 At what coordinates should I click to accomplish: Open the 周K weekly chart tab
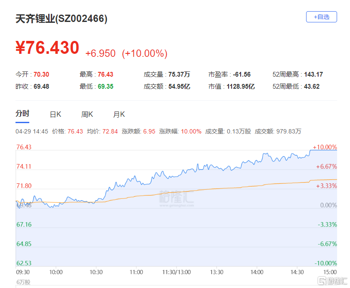pos(87,115)
